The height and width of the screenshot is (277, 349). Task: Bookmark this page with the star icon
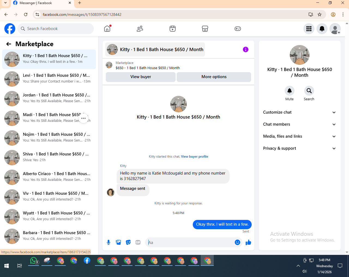coord(320,14)
